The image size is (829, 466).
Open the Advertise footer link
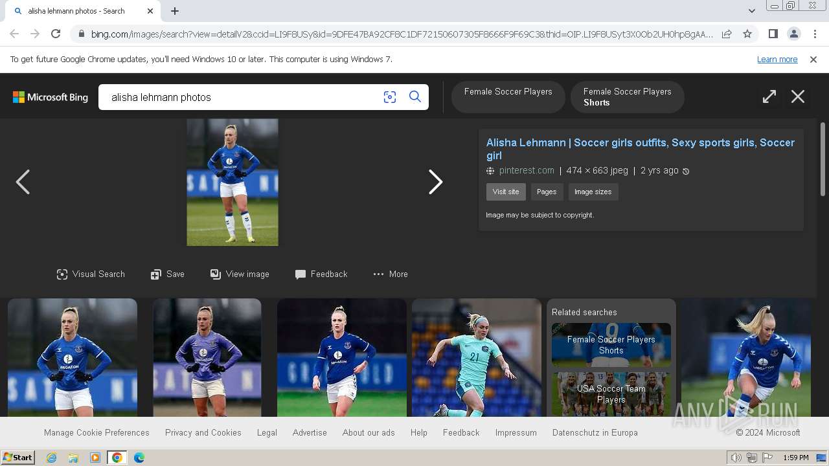pyautogui.click(x=310, y=432)
